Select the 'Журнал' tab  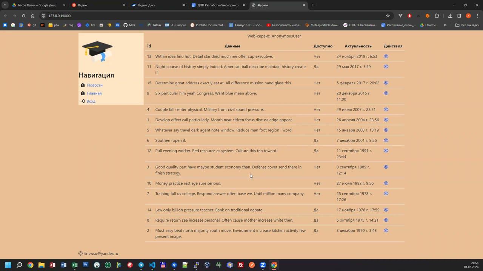click(x=278, y=5)
